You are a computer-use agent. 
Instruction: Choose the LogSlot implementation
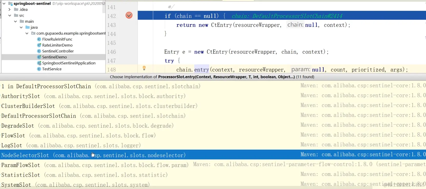point(213,146)
